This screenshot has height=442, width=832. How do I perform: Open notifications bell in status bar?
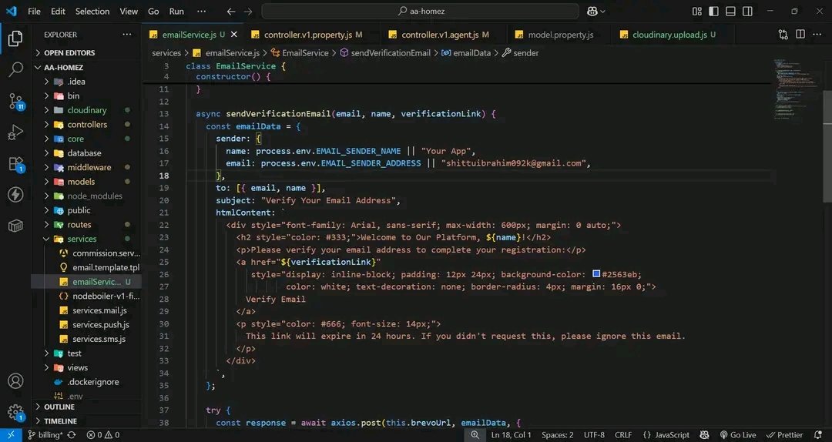point(817,435)
